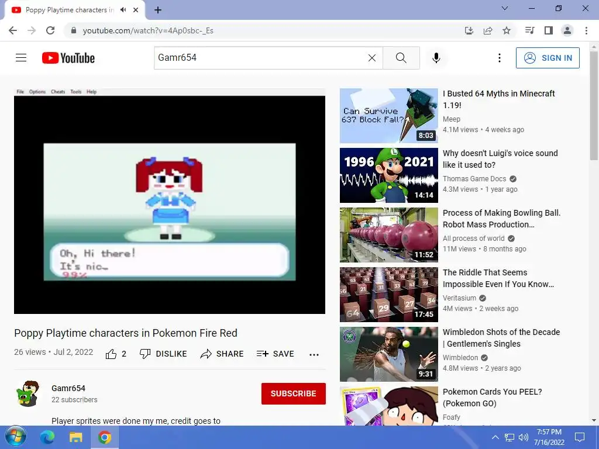The width and height of the screenshot is (599, 449).
Task: Click Chrome taskbar icon
Action: pyautogui.click(x=104, y=437)
